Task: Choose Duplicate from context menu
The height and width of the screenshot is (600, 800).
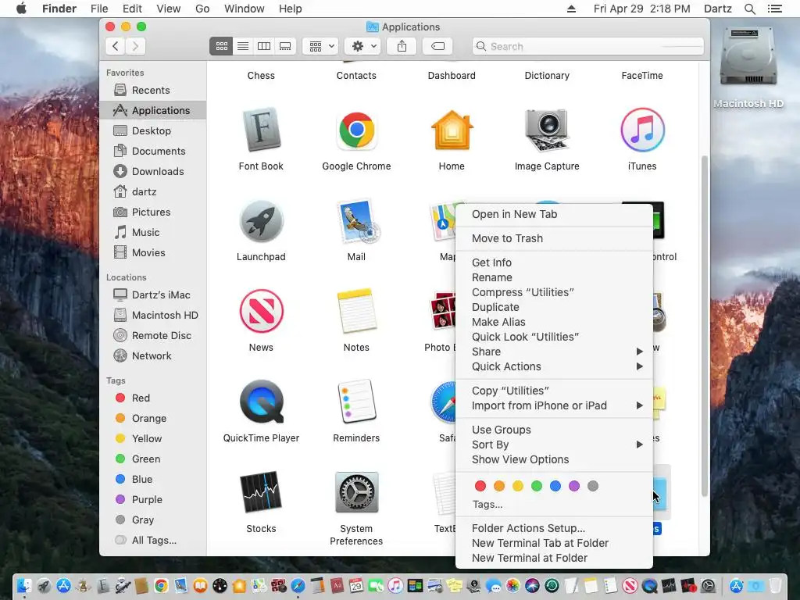Action: pyautogui.click(x=554, y=307)
